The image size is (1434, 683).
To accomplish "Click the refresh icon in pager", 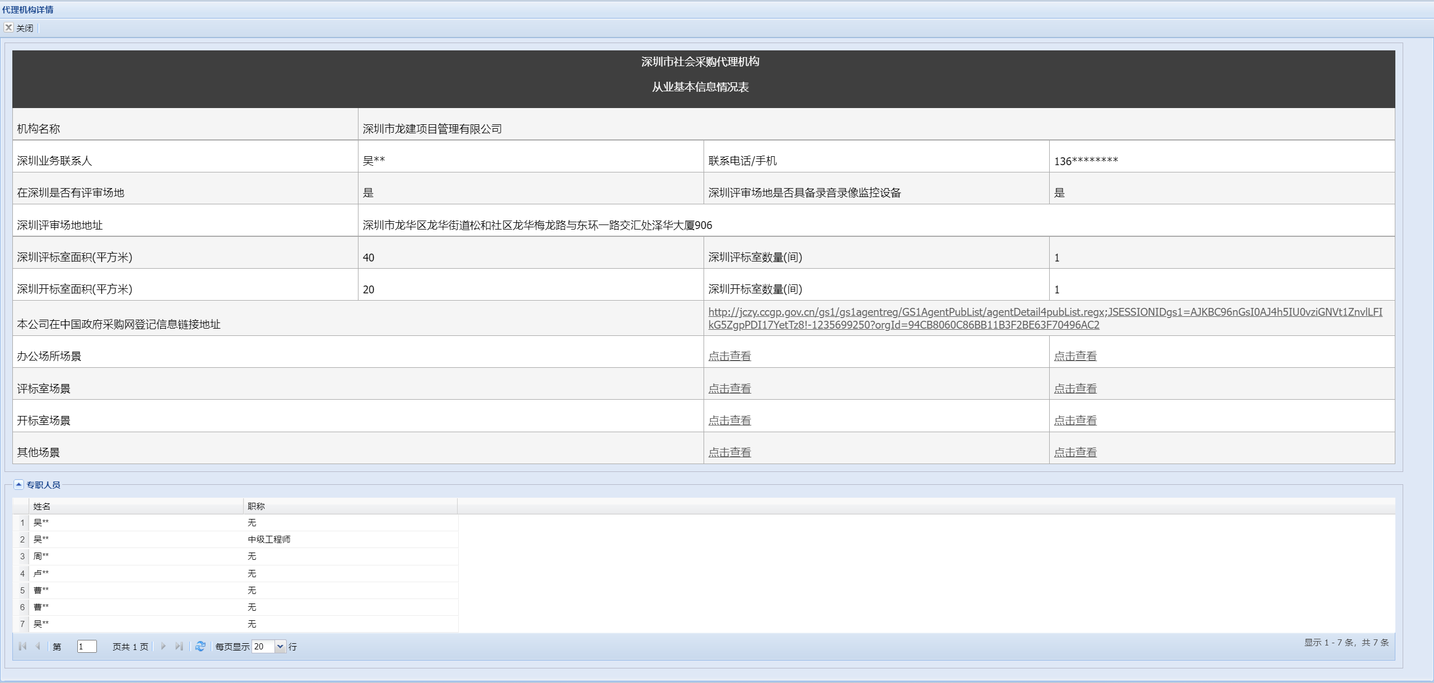I will pos(200,646).
